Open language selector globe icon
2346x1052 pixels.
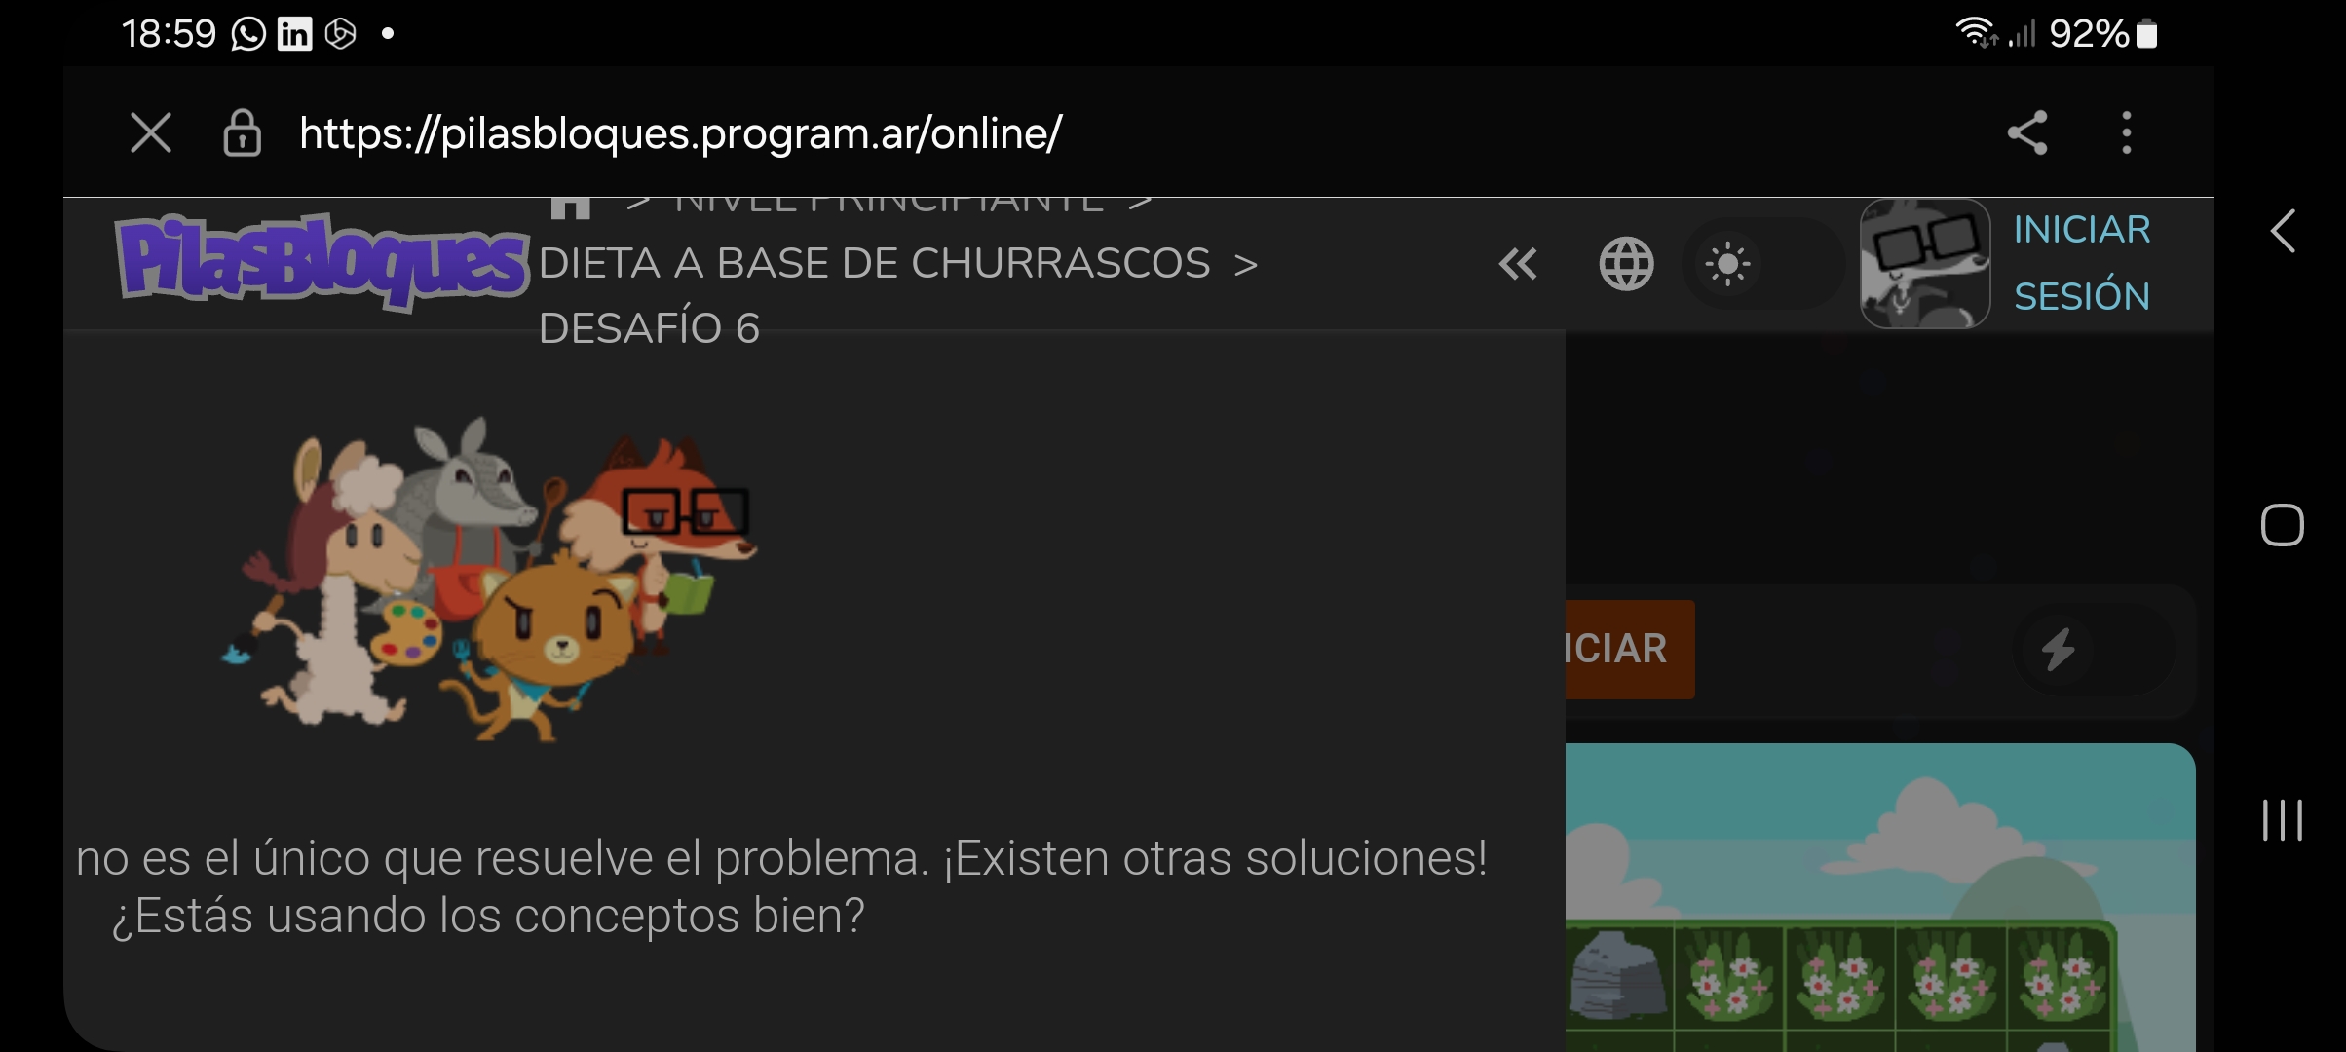(x=1626, y=264)
